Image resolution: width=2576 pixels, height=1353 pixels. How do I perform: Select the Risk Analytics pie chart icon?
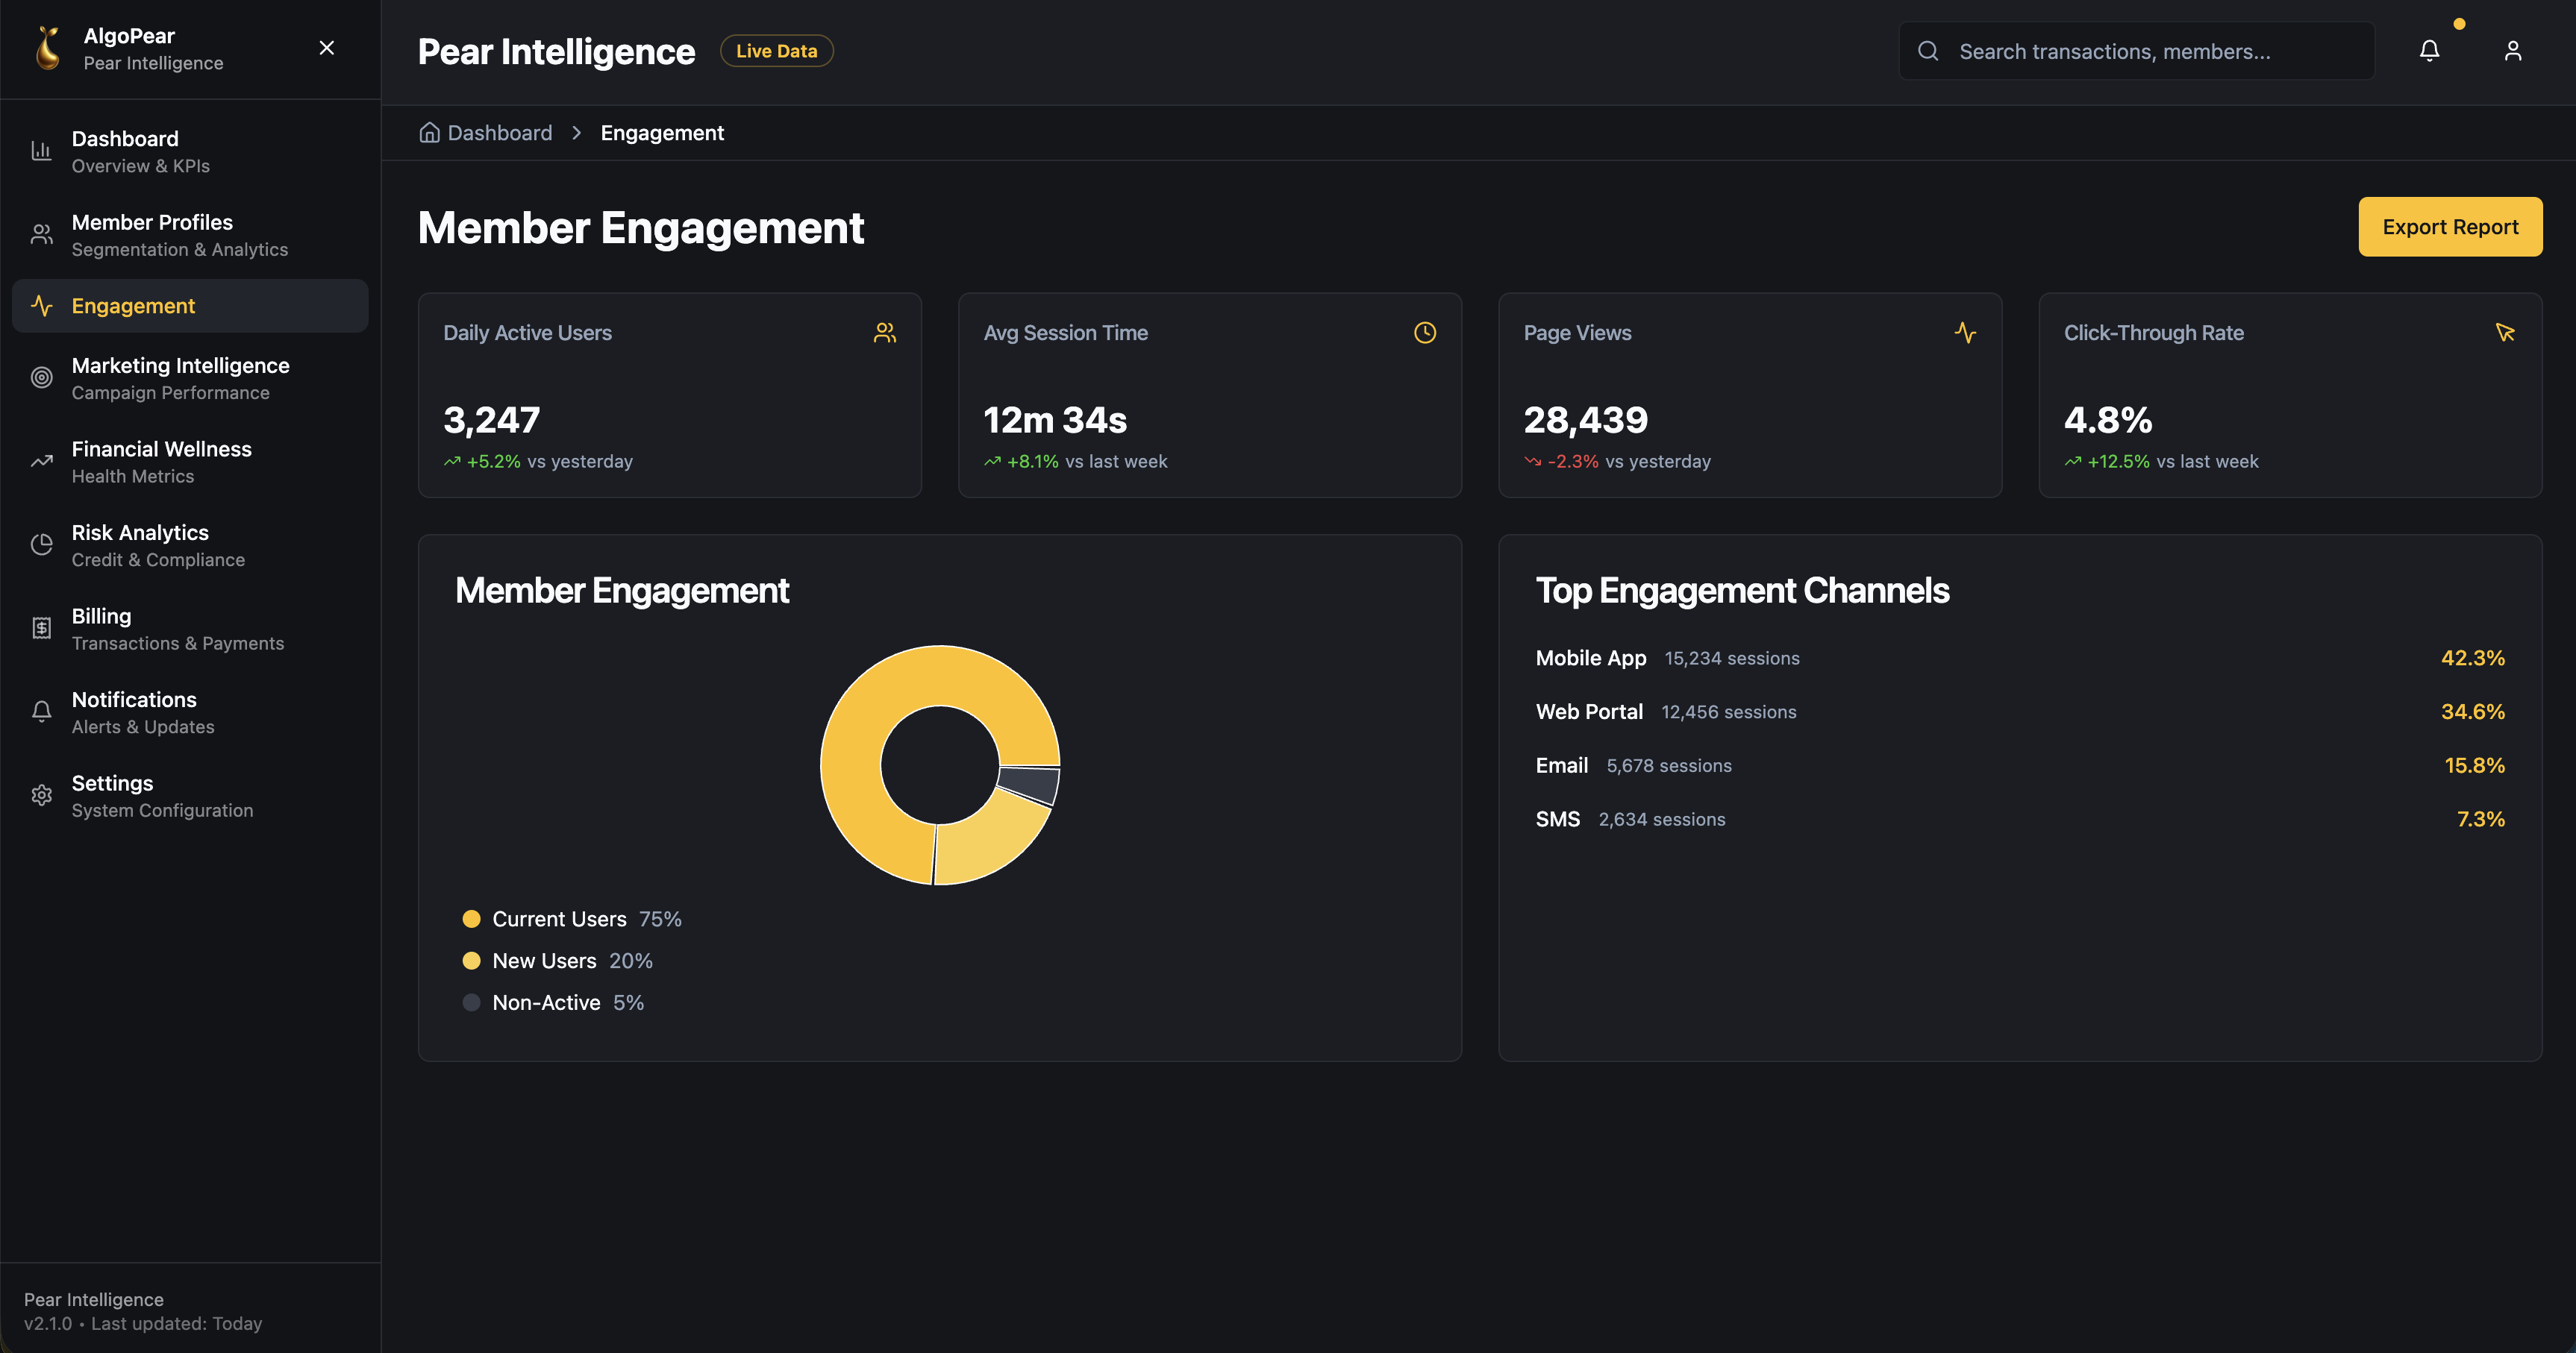point(41,544)
